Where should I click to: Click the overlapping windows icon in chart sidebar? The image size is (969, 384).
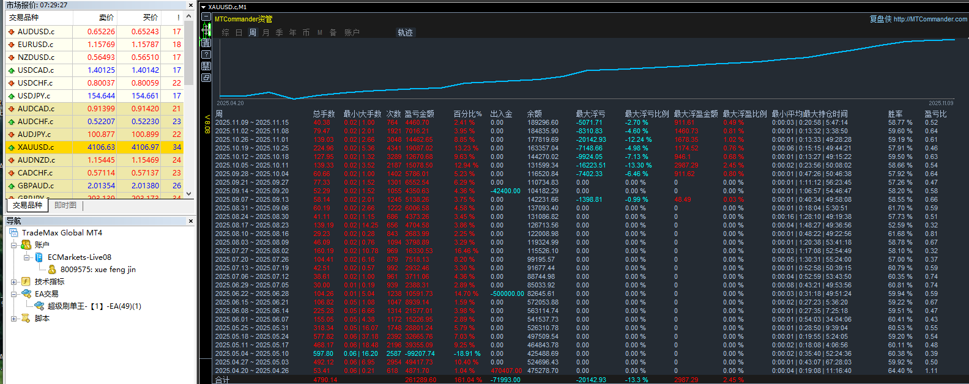coord(206,78)
